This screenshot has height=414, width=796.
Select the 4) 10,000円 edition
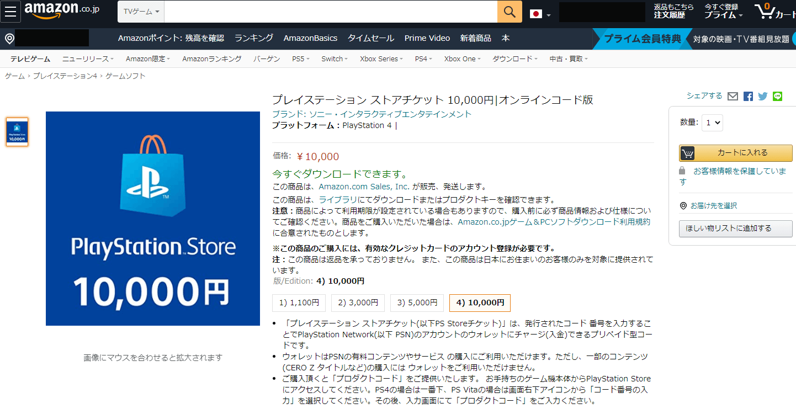pos(480,303)
